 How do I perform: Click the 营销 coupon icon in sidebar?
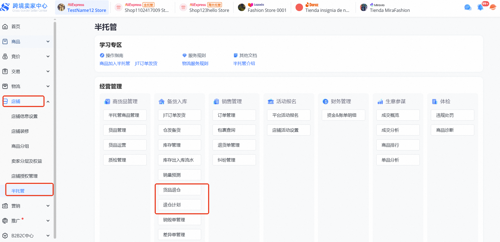[5, 206]
